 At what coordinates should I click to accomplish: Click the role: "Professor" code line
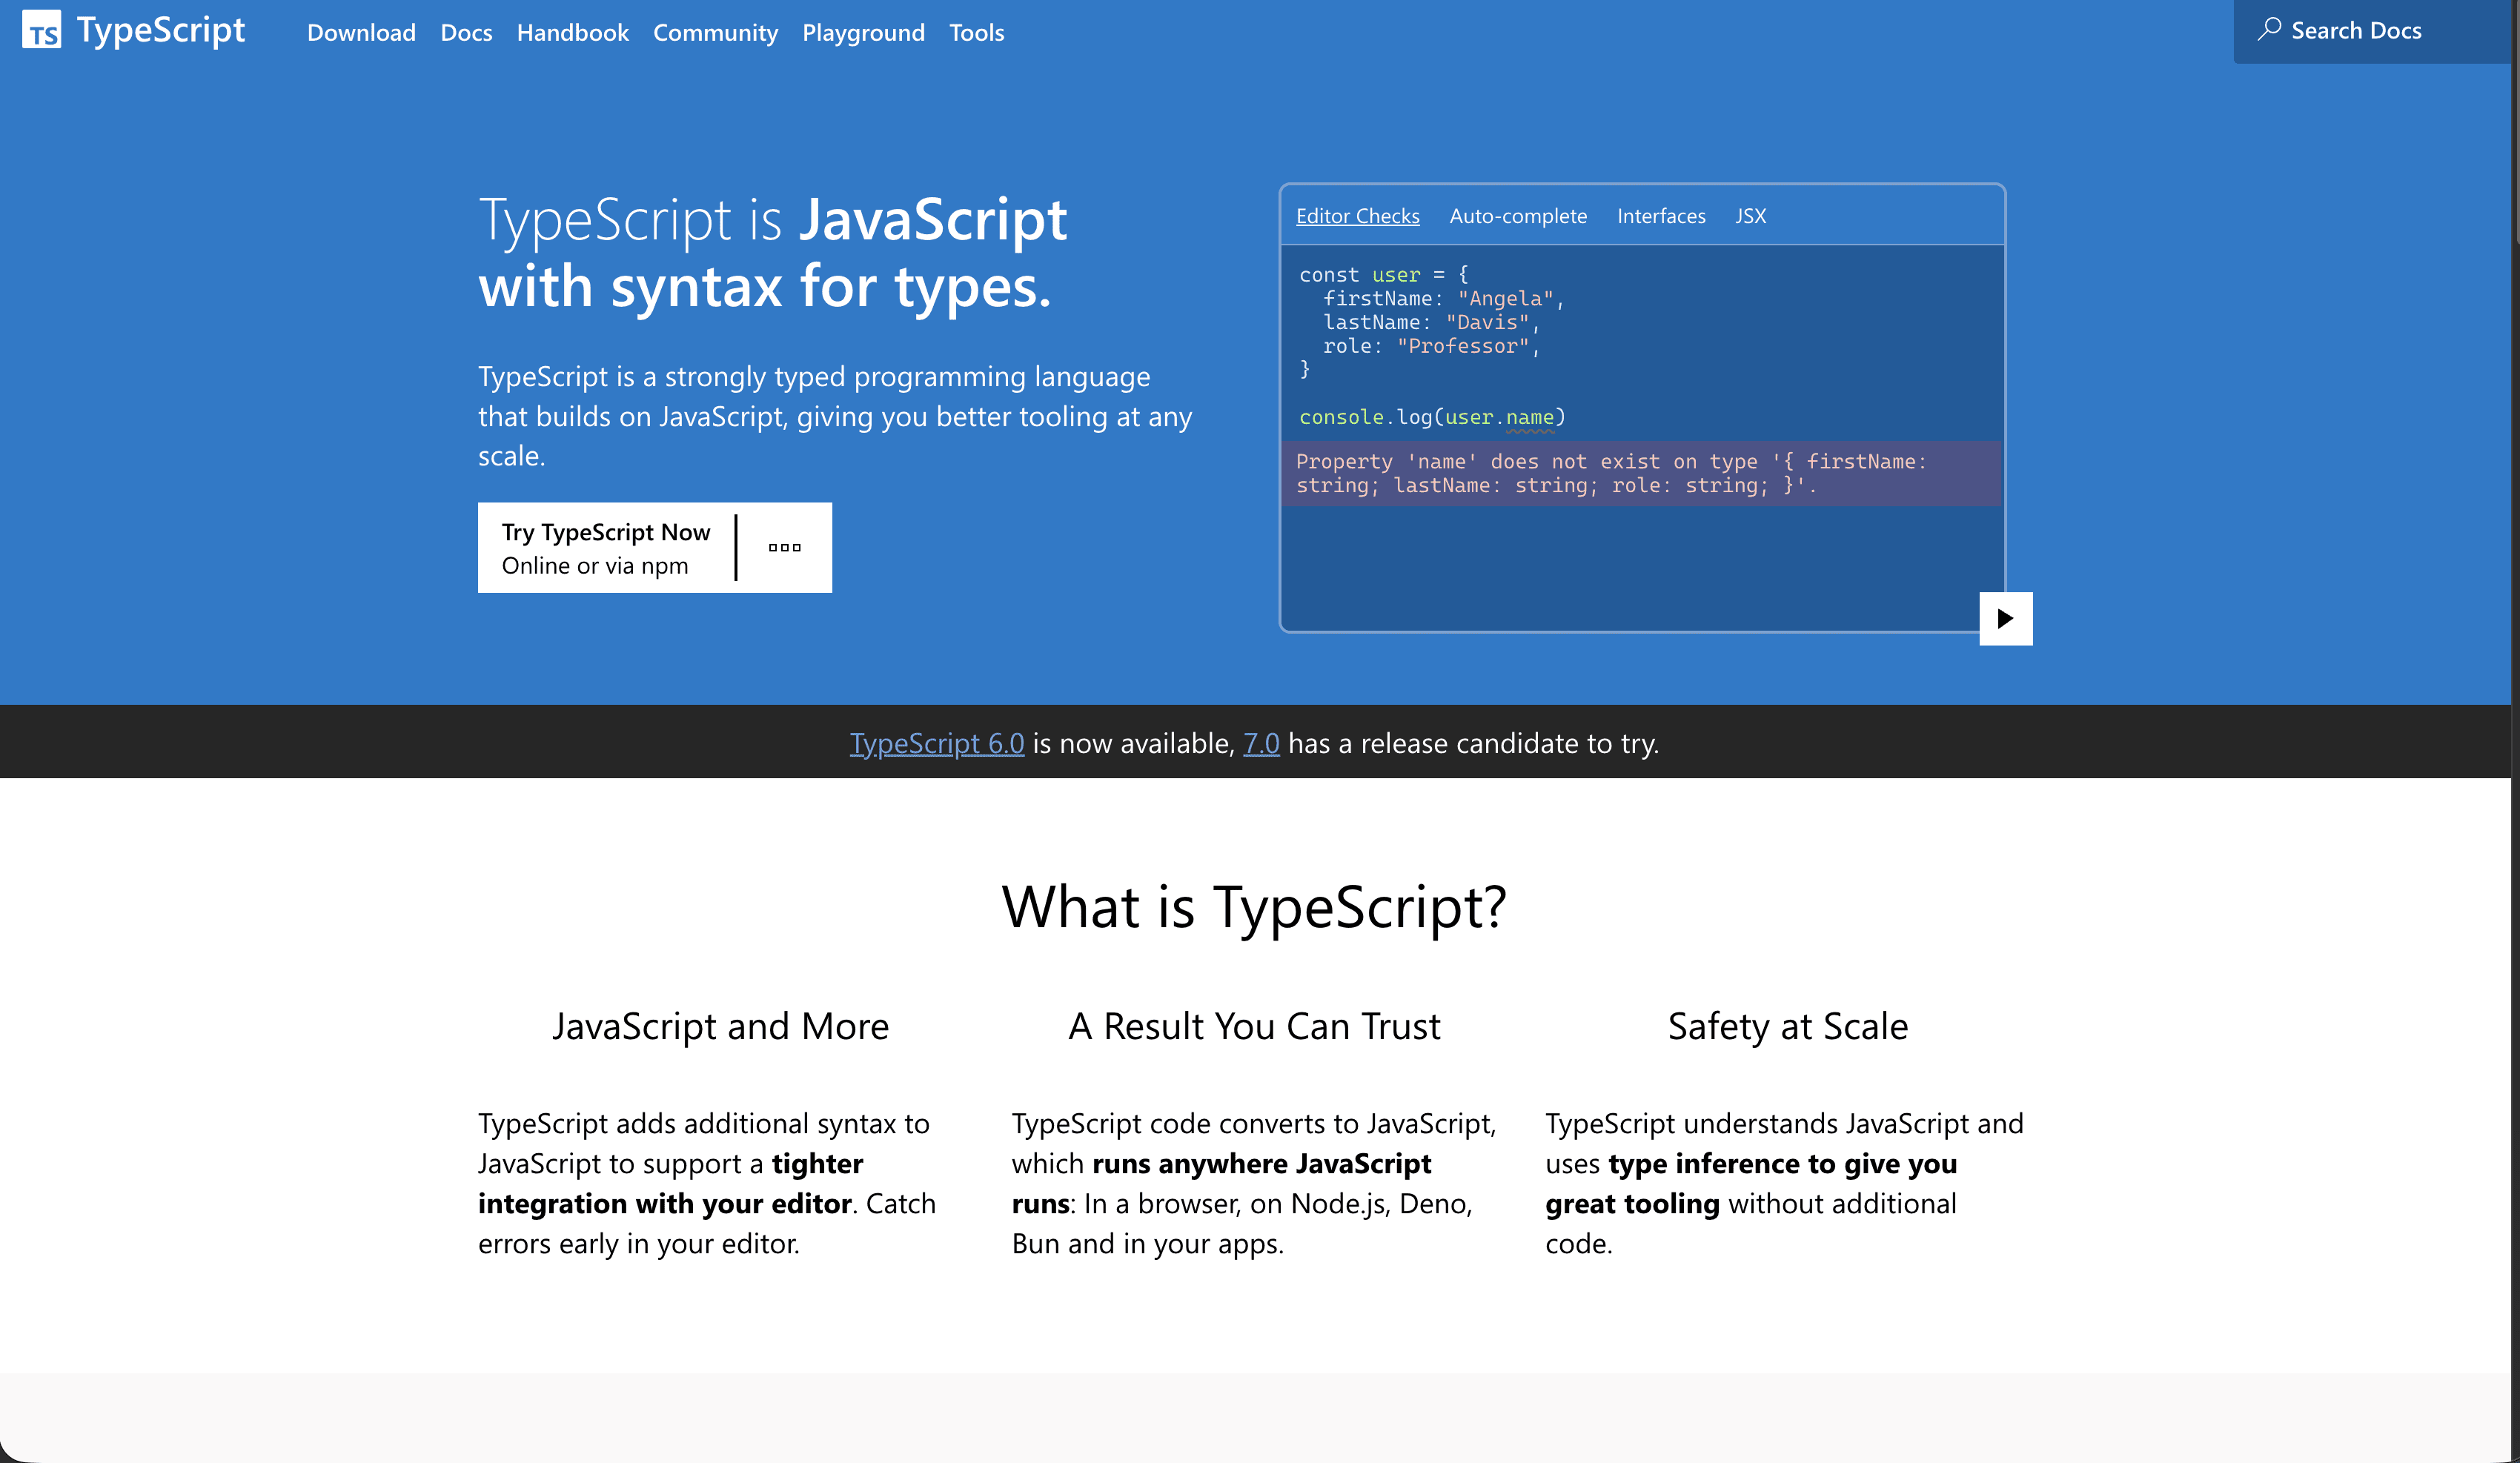1431,346
